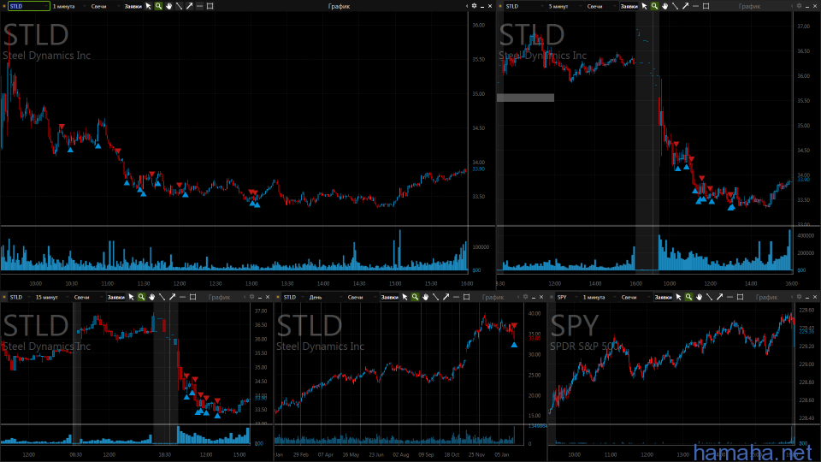Viewport: 821px width, 462px height.
Task: Select hand pan tool in SPY chart
Action: pos(700,297)
